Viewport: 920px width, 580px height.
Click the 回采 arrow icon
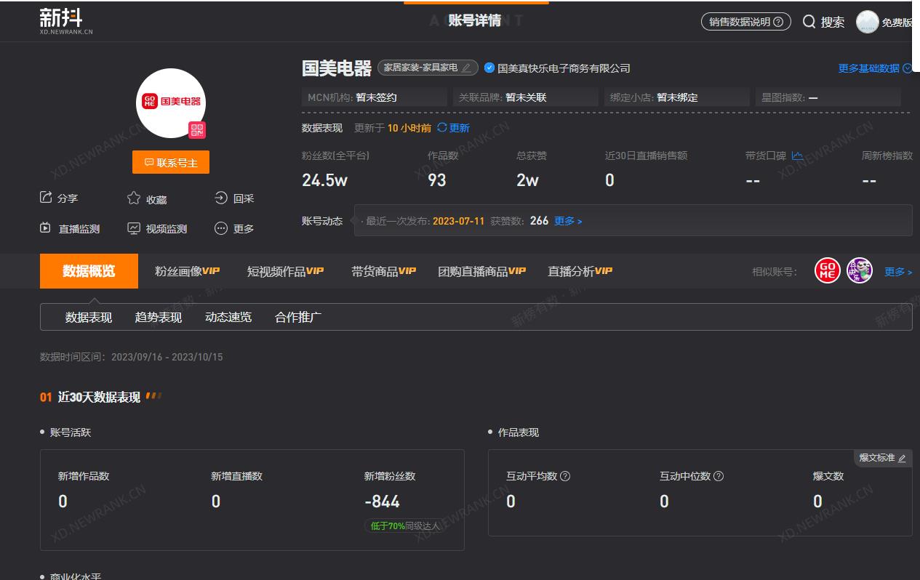(221, 198)
